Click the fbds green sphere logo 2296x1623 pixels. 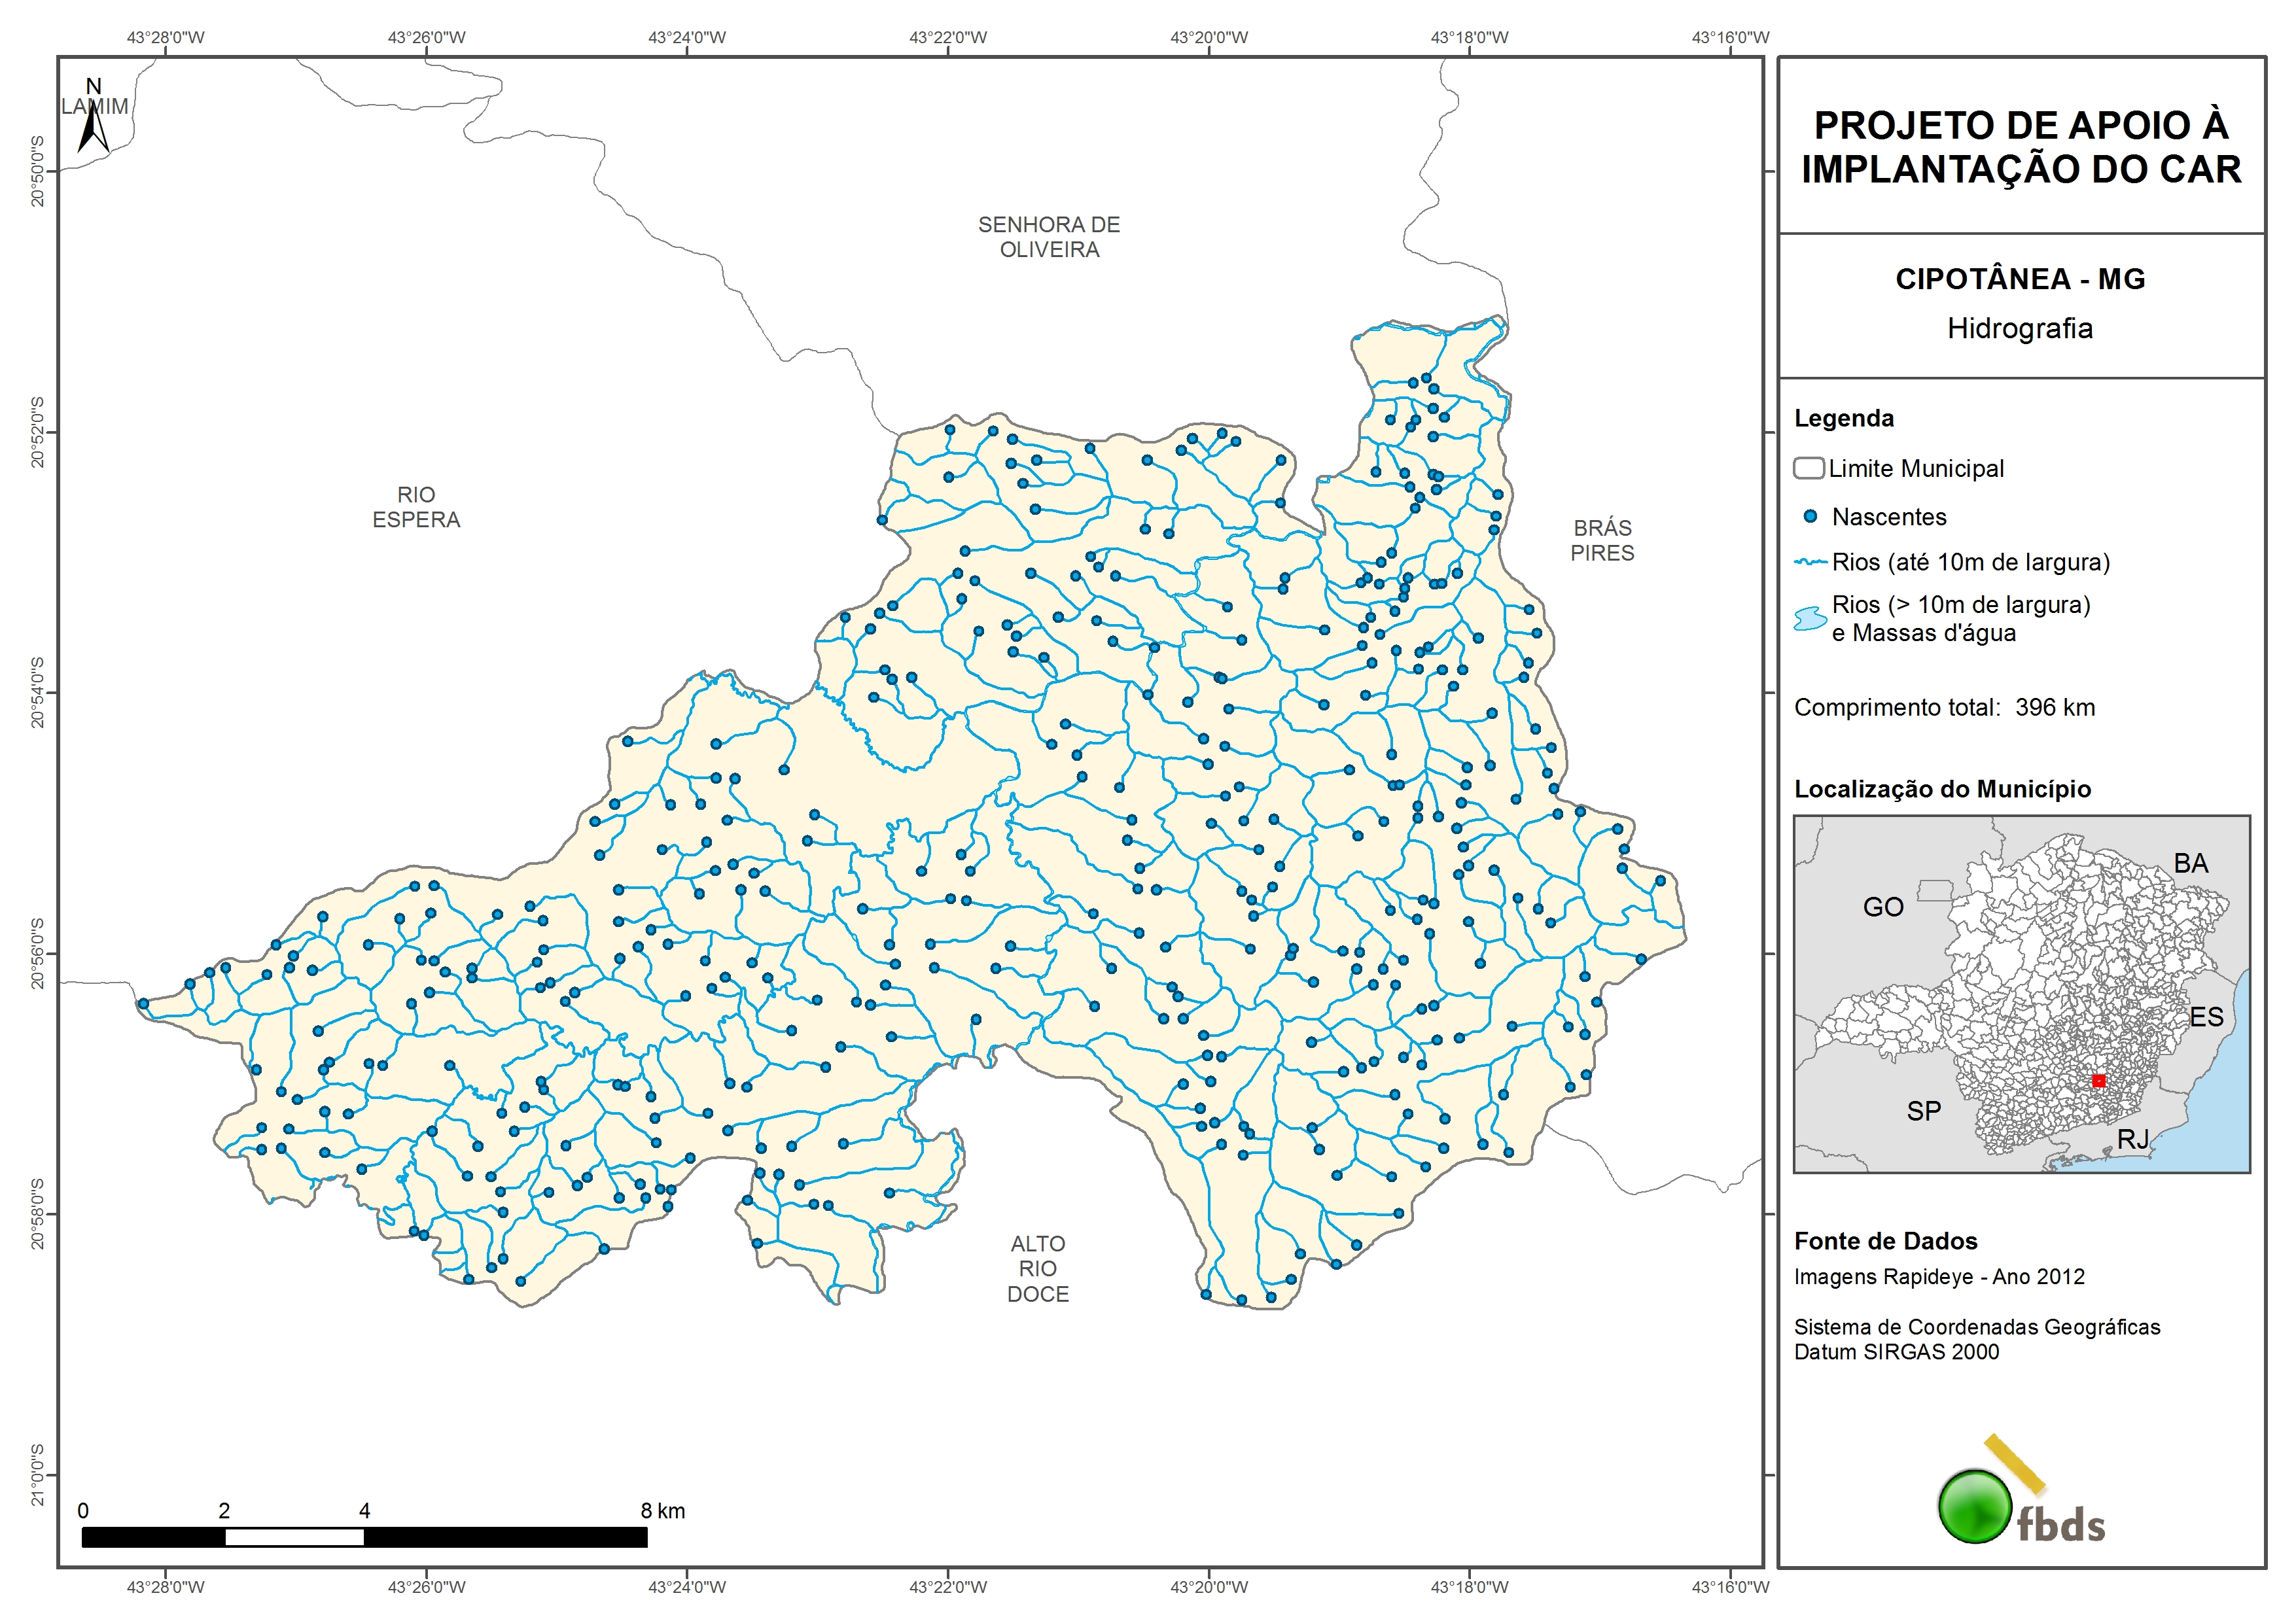click(1974, 1506)
